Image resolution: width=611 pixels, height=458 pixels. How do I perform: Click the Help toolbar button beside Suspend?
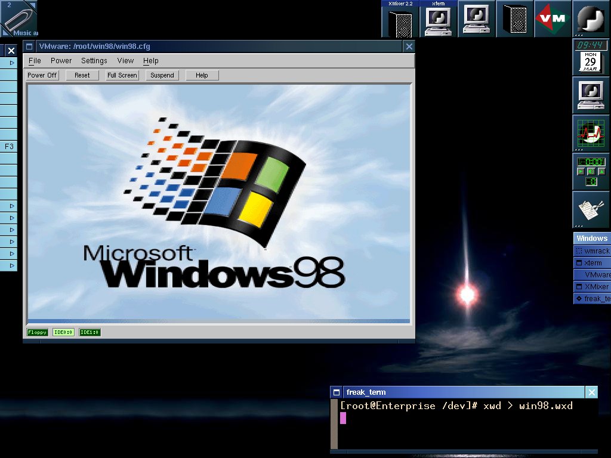click(202, 75)
